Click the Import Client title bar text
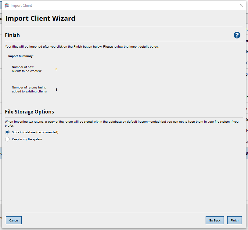 coord(21,5)
